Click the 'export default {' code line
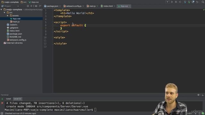 pos(73,25)
